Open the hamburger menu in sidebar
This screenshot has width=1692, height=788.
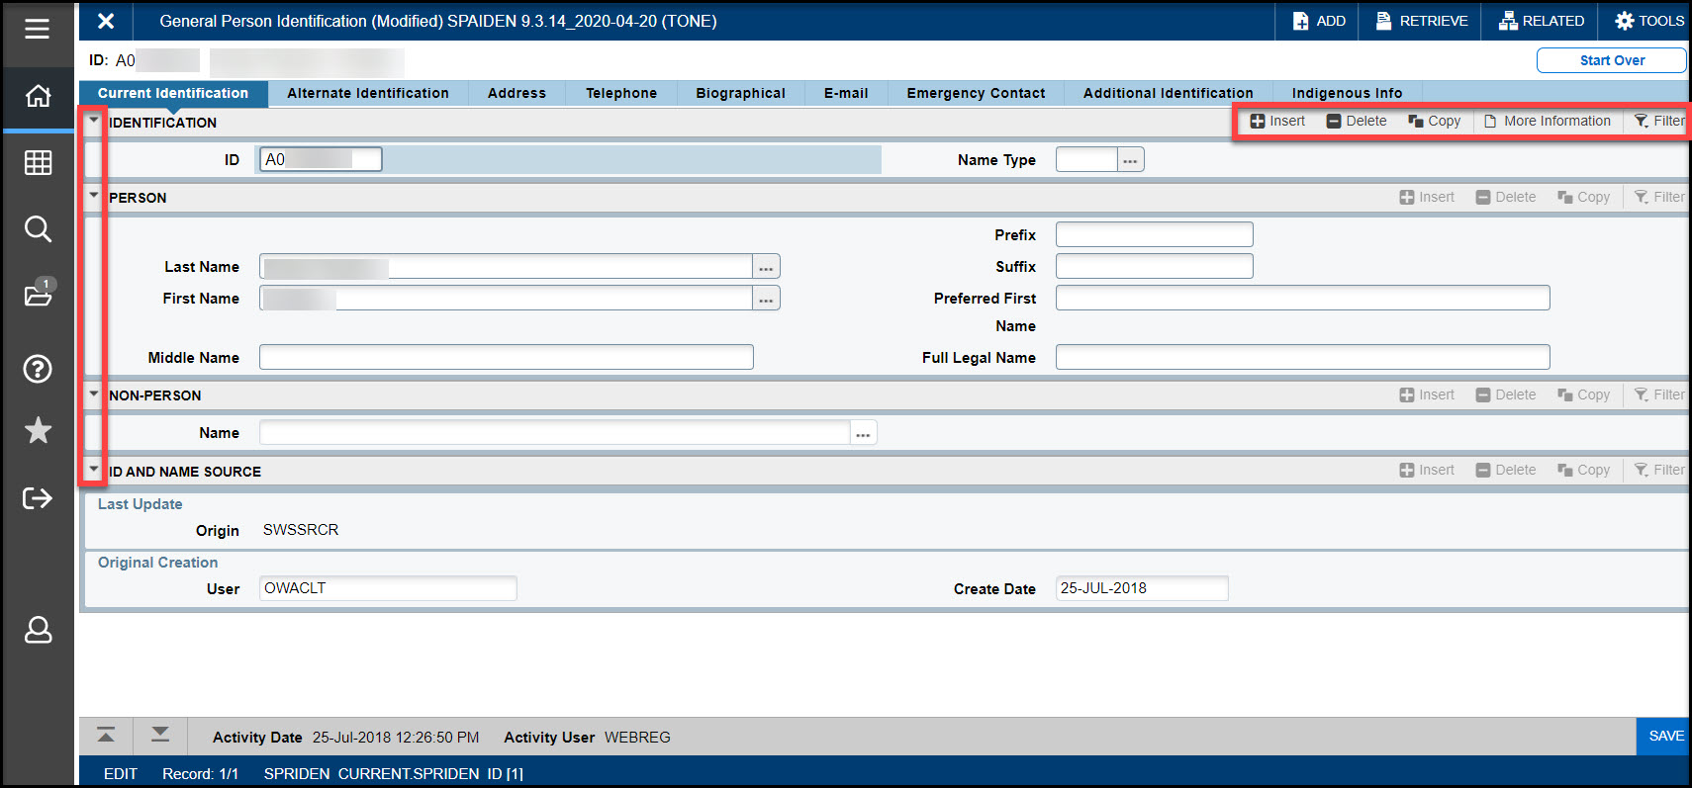(x=38, y=29)
